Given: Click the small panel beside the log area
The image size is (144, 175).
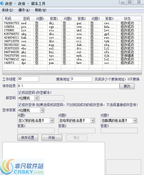Looking at the screenshot, I should click(x=124, y=167).
